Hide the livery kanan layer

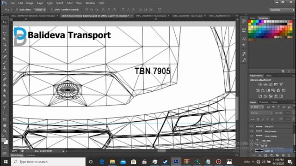252,131
